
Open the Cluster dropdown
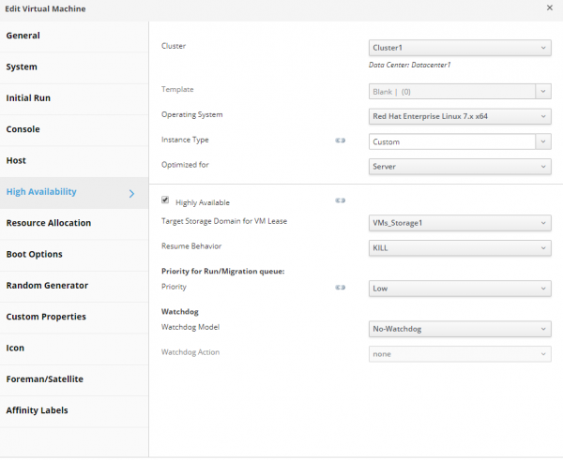459,47
